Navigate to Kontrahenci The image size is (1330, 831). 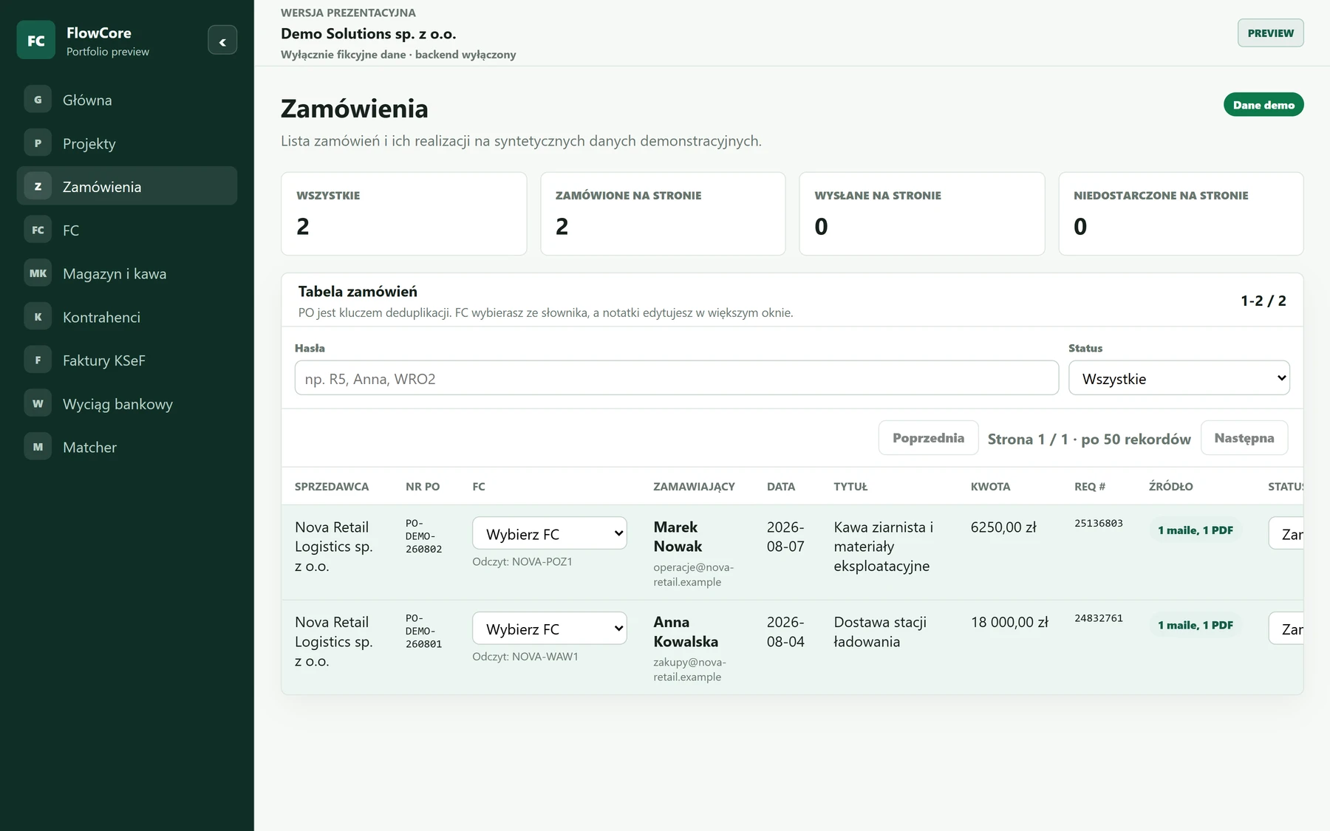(127, 317)
